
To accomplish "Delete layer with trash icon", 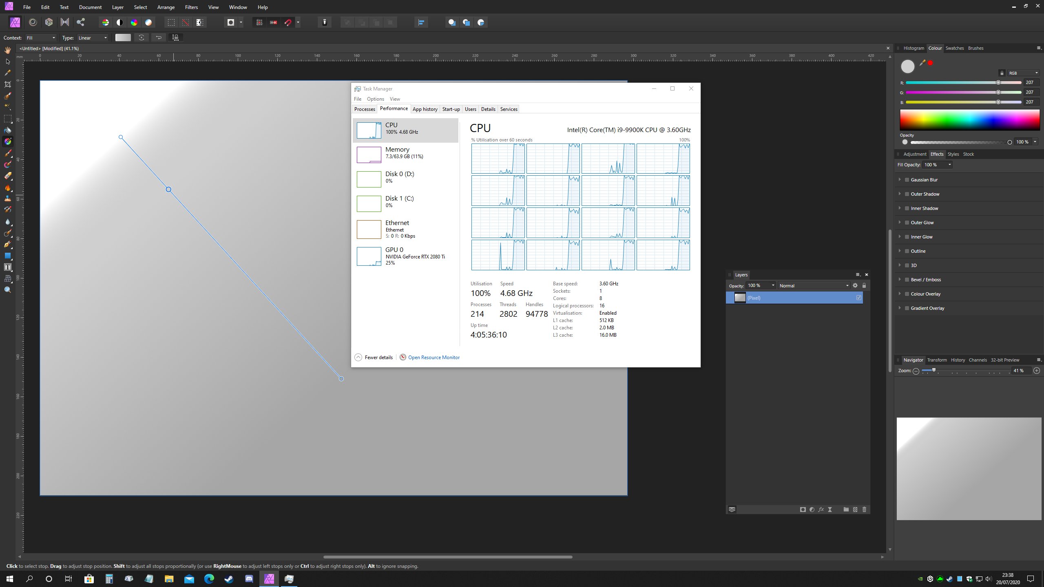I will coord(864,510).
